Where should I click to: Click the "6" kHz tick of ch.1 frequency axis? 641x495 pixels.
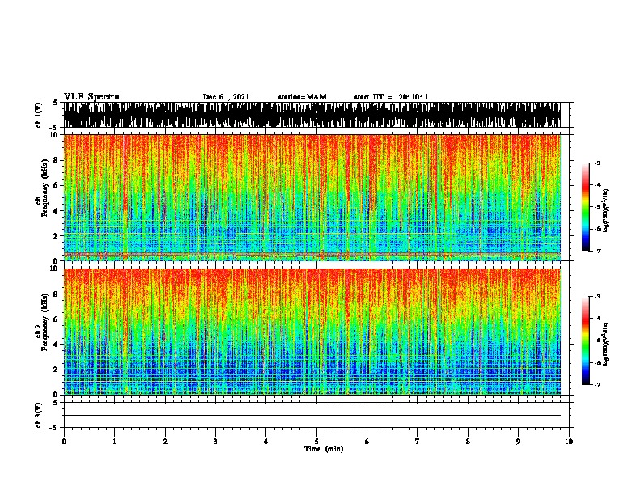click(x=57, y=185)
